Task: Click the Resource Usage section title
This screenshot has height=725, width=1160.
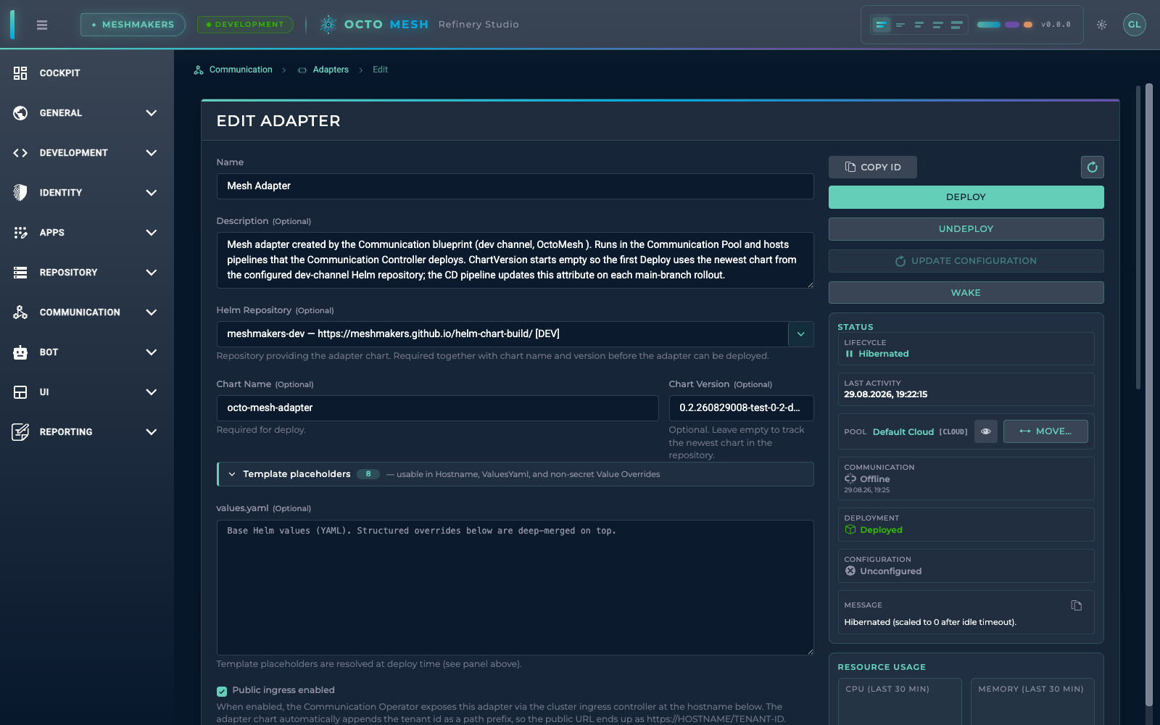Action: pyautogui.click(x=882, y=667)
